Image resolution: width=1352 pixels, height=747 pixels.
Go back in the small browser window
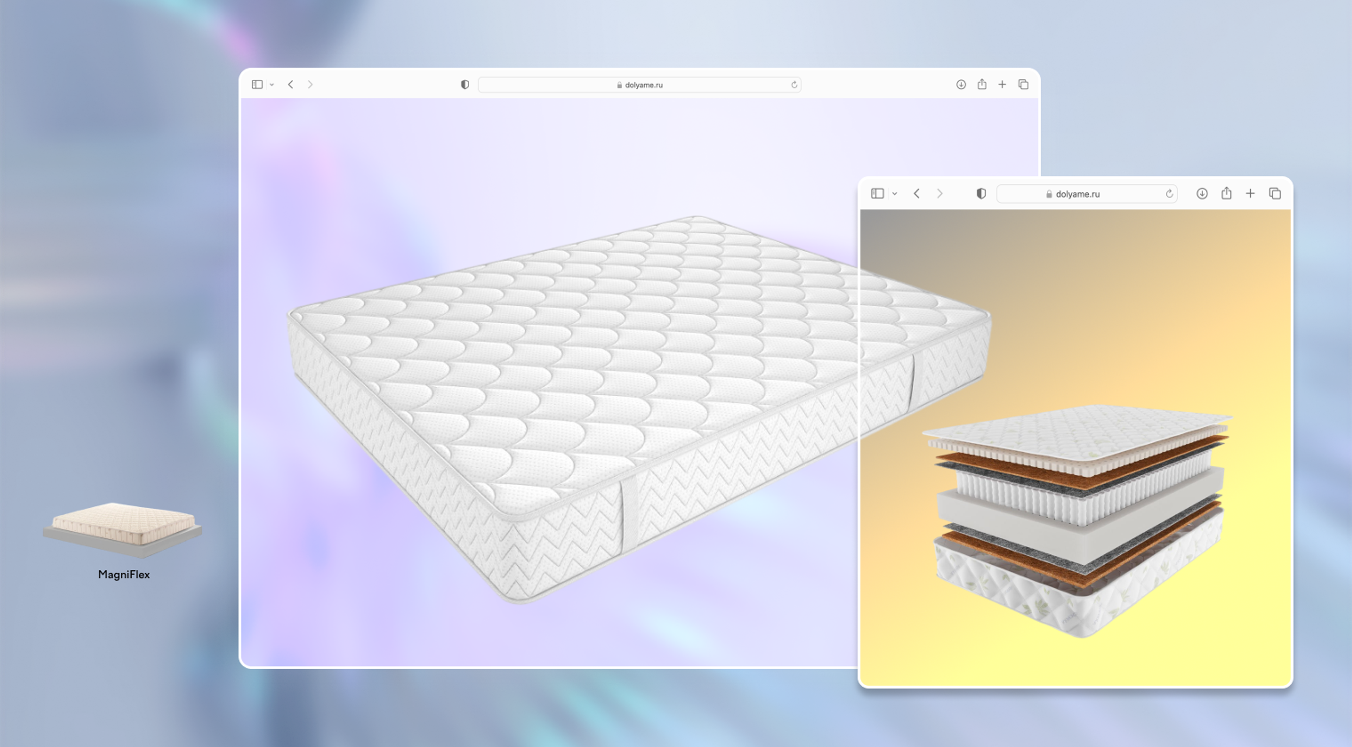pos(916,194)
